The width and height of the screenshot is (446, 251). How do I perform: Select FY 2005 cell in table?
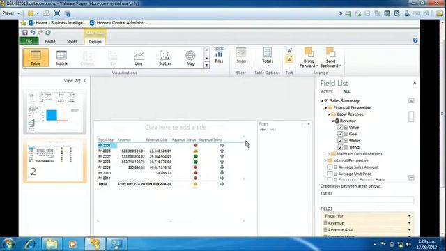(107, 146)
